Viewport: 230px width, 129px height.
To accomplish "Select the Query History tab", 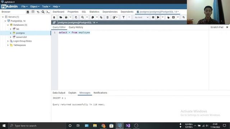I will point(76,27).
